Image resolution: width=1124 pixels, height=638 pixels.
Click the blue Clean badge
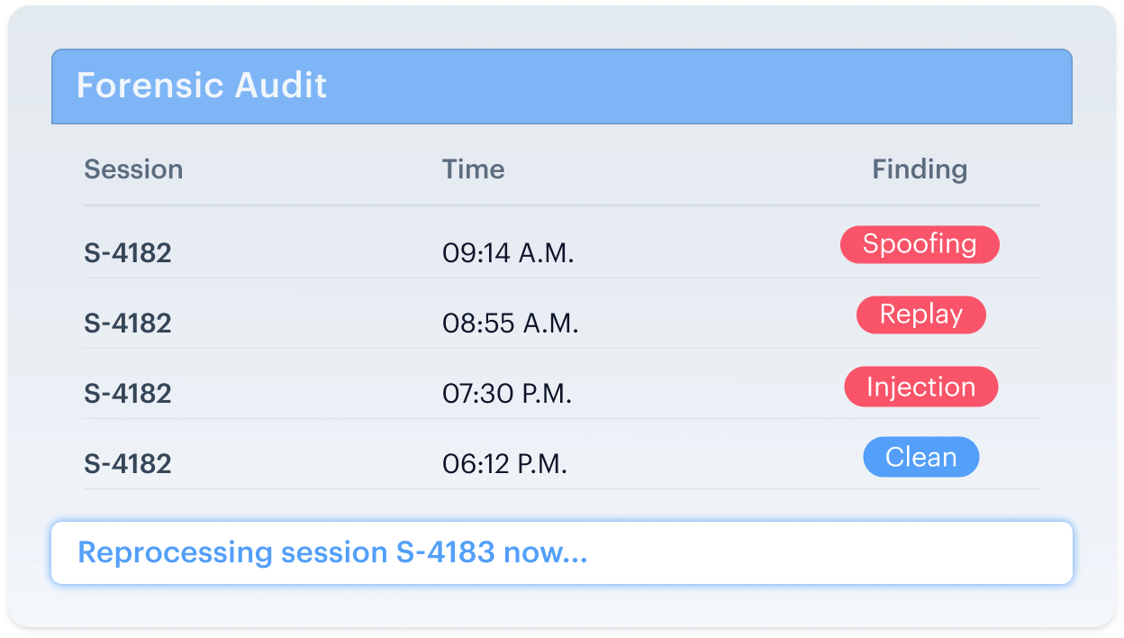point(921,457)
